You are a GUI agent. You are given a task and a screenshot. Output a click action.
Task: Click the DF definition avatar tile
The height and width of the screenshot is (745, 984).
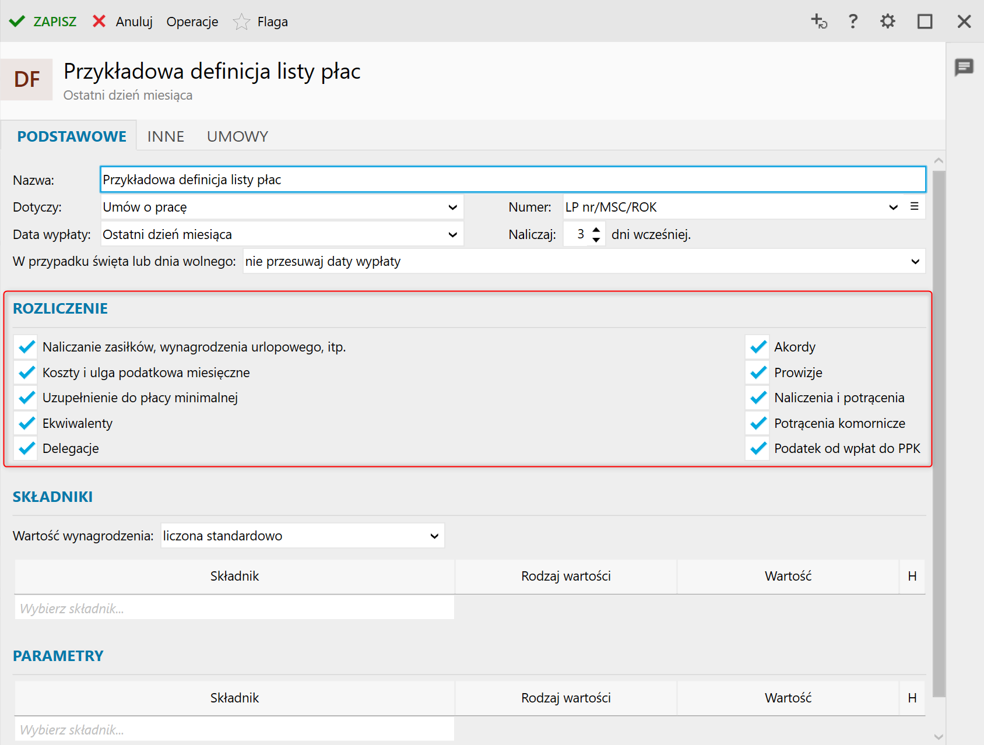(27, 79)
